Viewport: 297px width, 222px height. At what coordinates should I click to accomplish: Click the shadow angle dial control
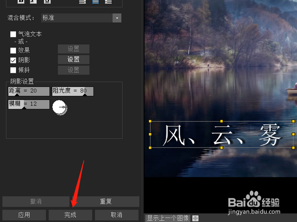[59, 108]
